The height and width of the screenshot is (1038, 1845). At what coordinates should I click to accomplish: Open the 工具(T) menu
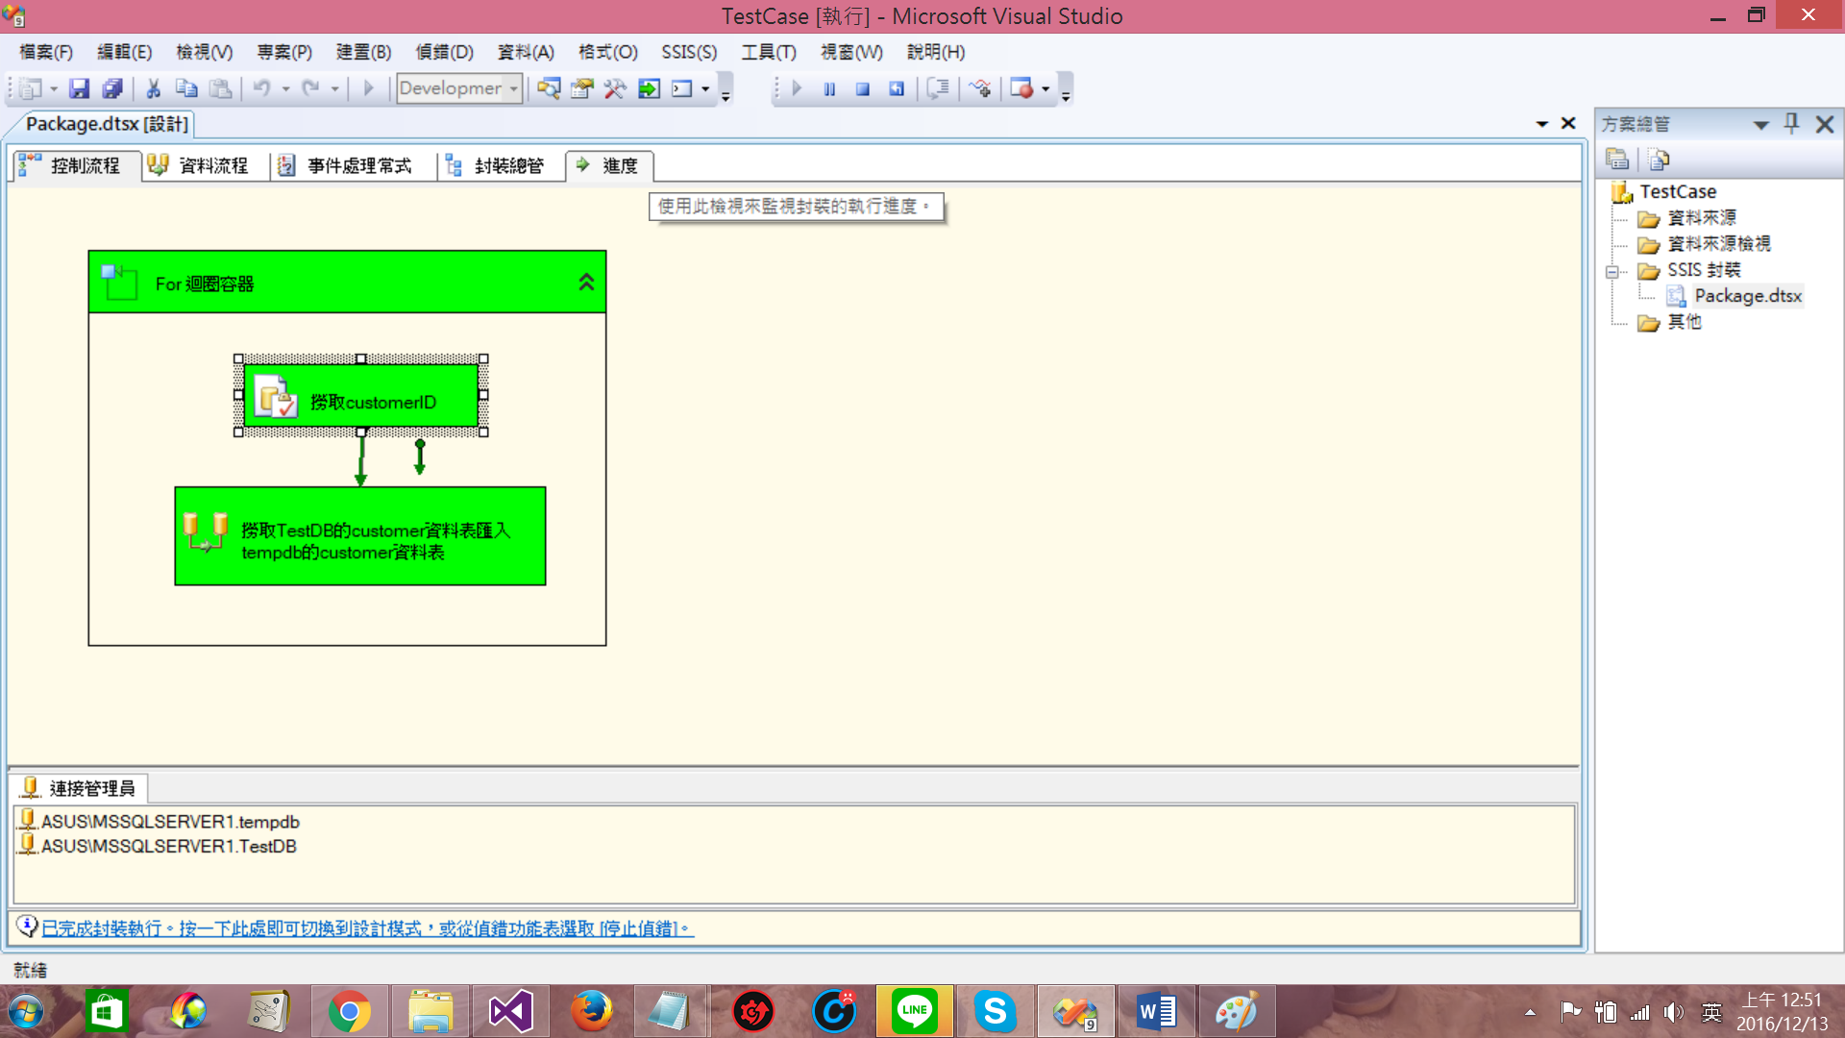pos(769,52)
